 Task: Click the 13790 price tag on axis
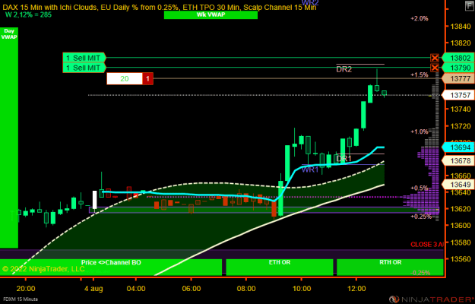pyautogui.click(x=458, y=68)
